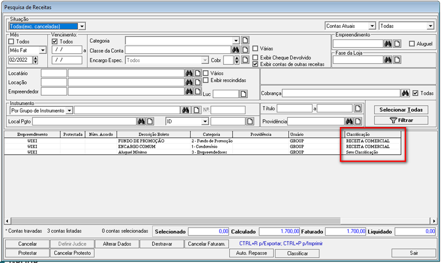The image size is (443, 263).
Task: Click the Cancelar Faturam. button
Action: [206, 244]
